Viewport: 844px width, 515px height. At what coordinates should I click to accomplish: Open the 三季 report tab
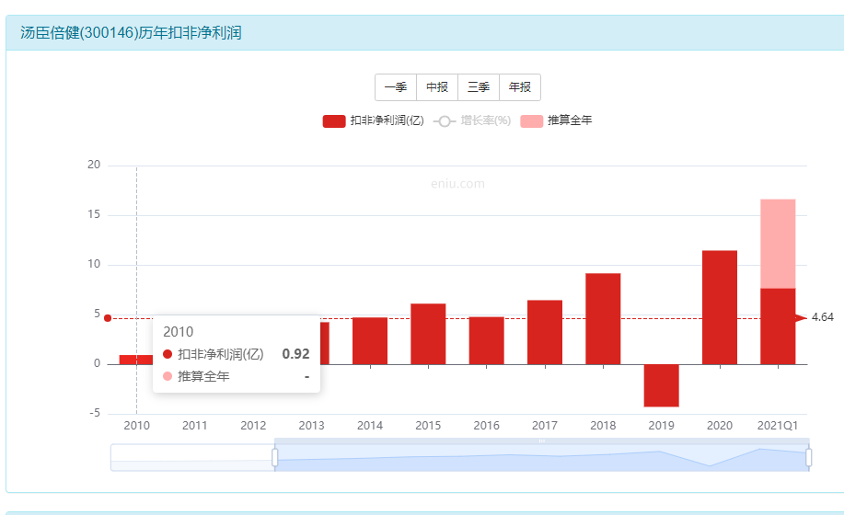pos(479,87)
